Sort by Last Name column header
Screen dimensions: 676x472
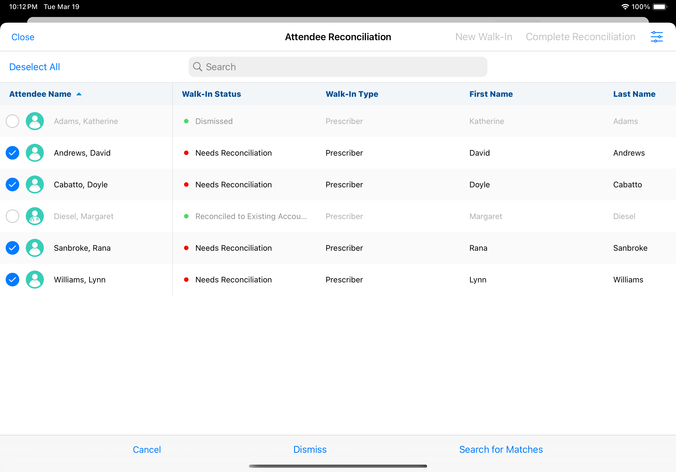(634, 94)
